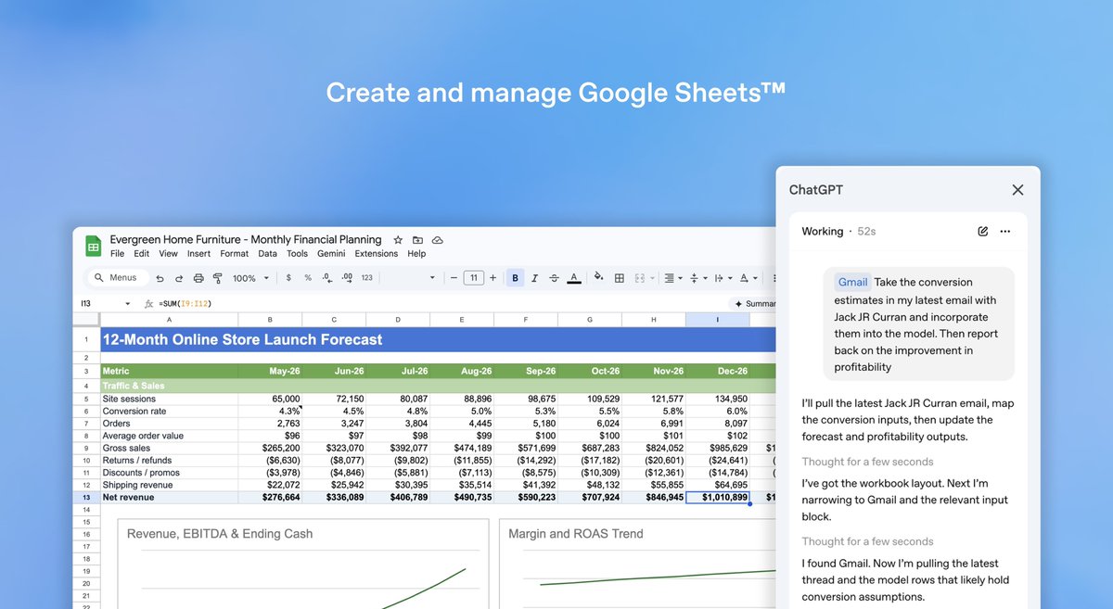Select cell with $1,010,899 net revenue

click(x=718, y=498)
